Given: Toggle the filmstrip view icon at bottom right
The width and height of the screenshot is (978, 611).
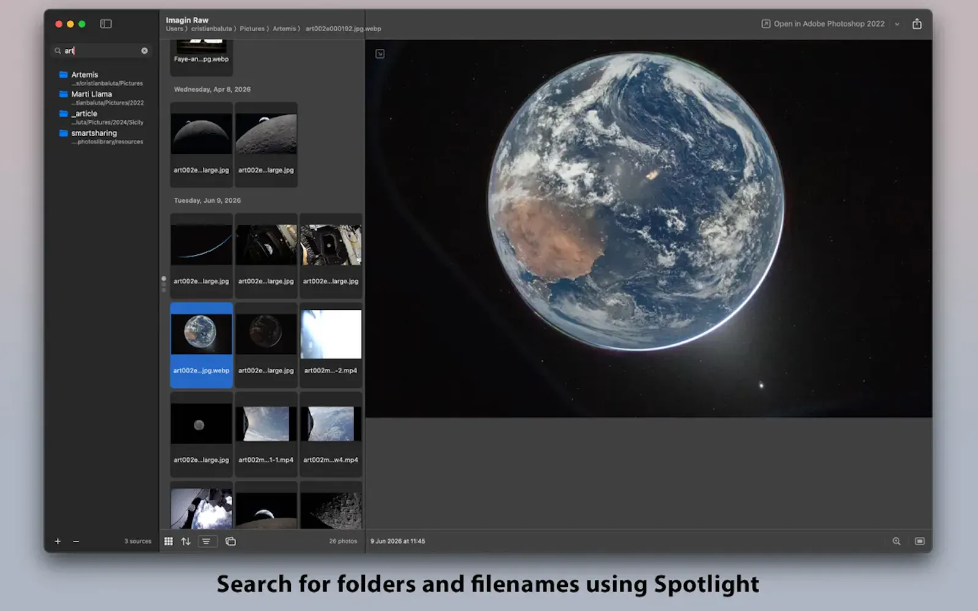Looking at the screenshot, I should click(919, 541).
